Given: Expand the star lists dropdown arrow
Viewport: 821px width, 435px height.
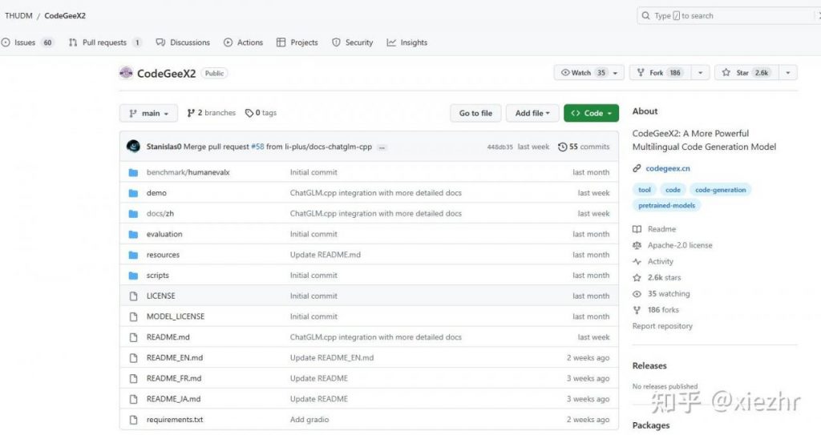Looking at the screenshot, I should tap(787, 73).
